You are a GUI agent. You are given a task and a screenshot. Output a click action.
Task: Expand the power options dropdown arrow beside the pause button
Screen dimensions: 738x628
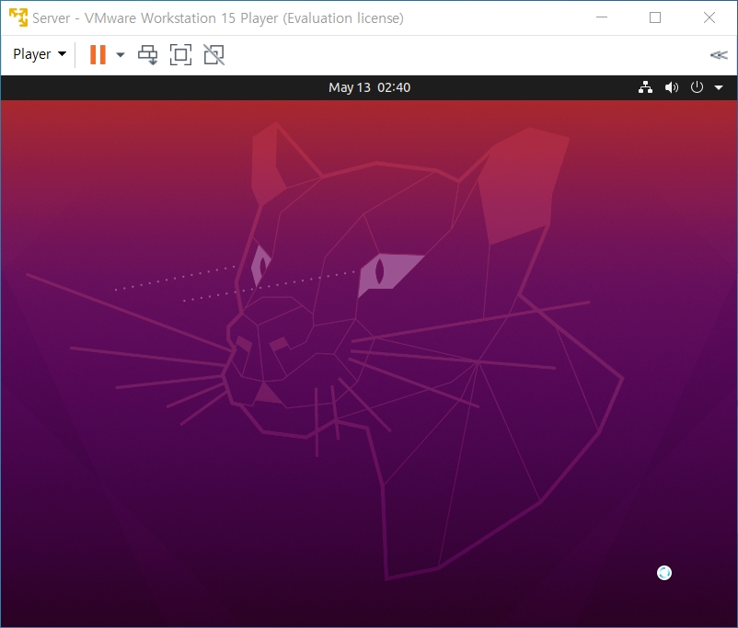(121, 54)
